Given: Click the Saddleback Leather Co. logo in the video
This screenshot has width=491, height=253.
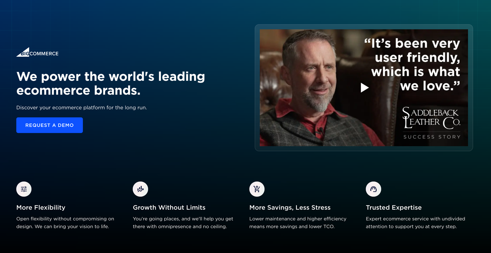Looking at the screenshot, I should (431, 118).
